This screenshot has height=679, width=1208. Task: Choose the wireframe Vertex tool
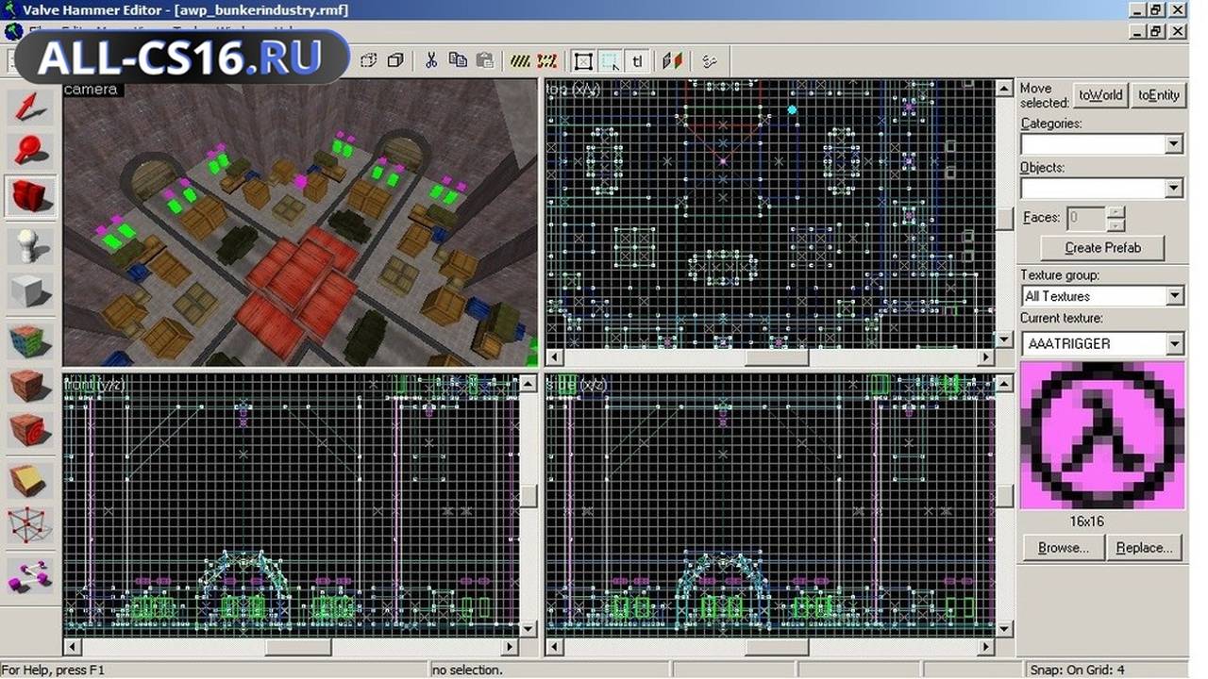[31, 526]
